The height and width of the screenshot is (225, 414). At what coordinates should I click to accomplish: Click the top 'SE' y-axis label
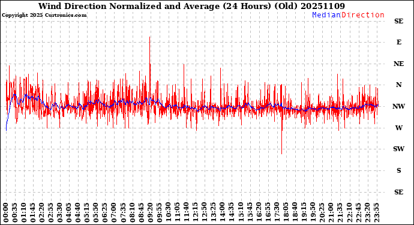pyautogui.click(x=398, y=21)
